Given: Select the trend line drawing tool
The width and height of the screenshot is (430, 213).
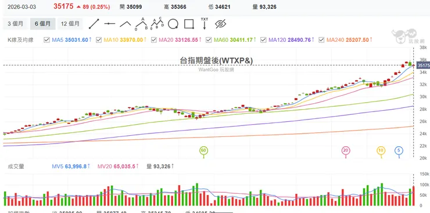Looking at the screenshot, I should (x=94, y=24).
